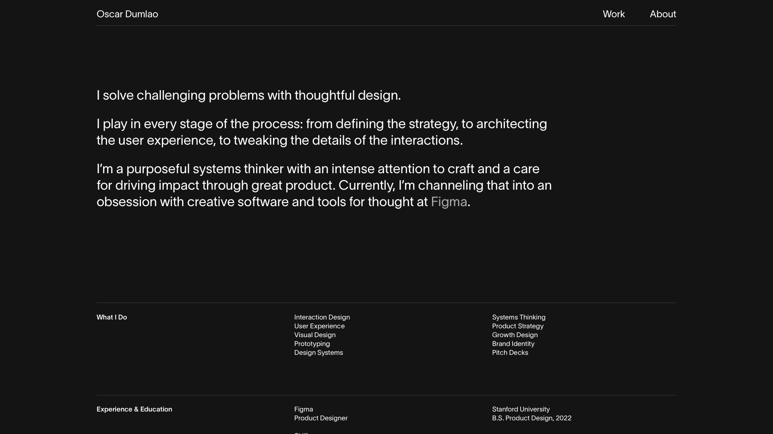
Task: Follow the Figma link in the intro
Action: (449, 202)
